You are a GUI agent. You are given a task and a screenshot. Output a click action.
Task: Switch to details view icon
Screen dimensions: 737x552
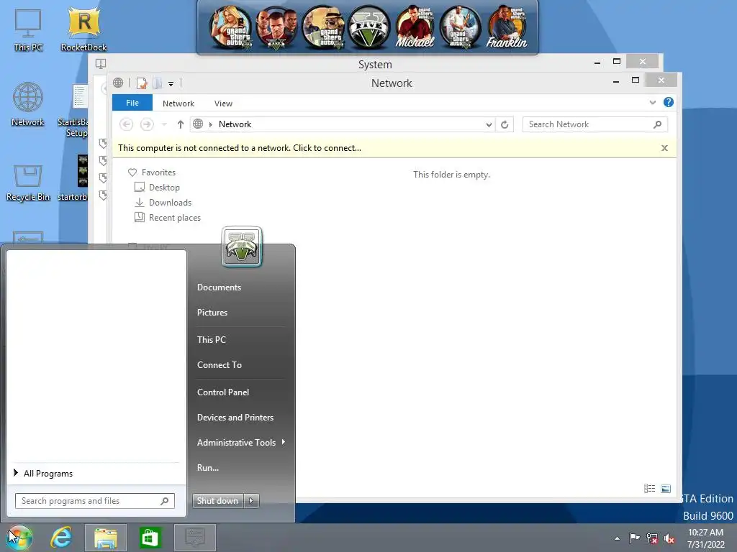tap(650, 489)
